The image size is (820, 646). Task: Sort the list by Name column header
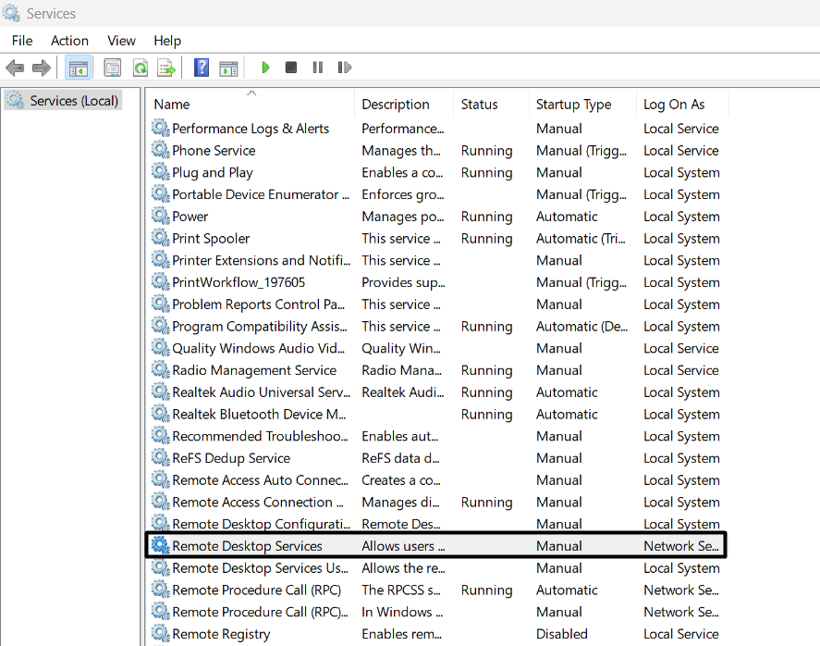172,105
